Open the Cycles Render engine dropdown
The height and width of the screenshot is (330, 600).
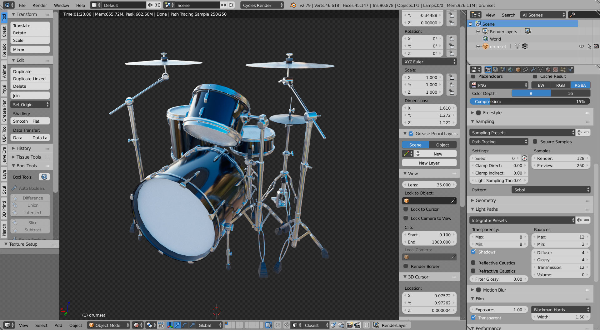coord(262,5)
